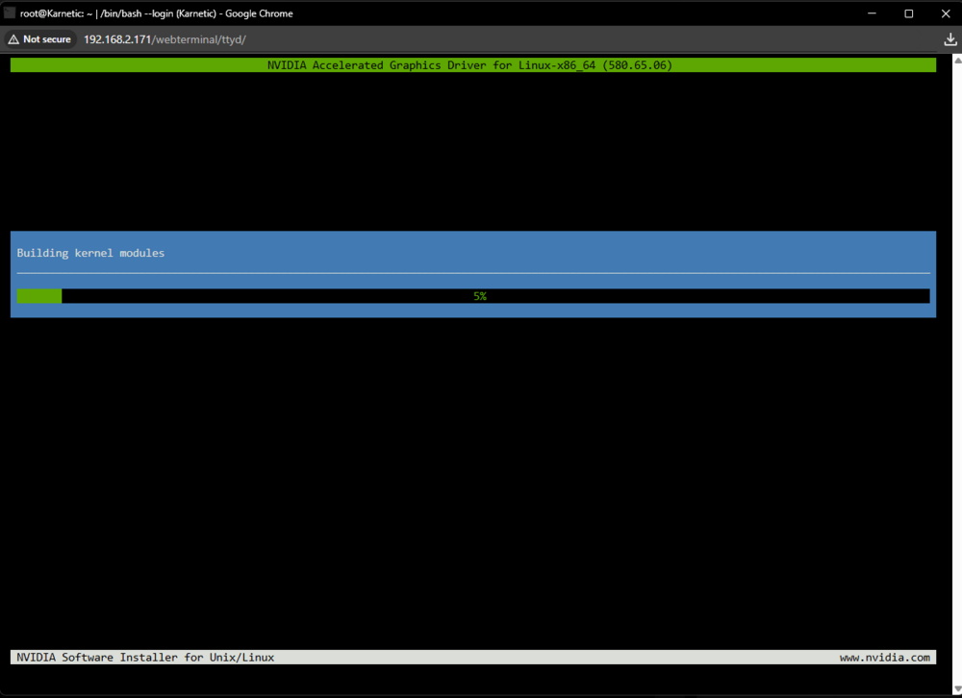Click the Not secure warning badge
The image size is (962, 698).
point(39,39)
